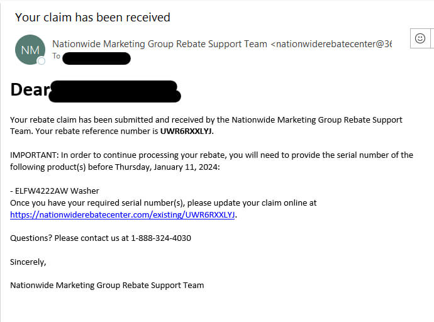Open the NM sender avatar
Screen dimensions: 434x322
30,50
